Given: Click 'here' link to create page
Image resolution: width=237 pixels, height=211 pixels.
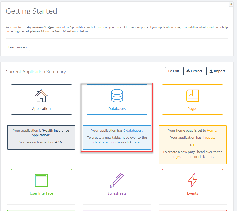Looking at the screenshot, I should click(209, 157).
